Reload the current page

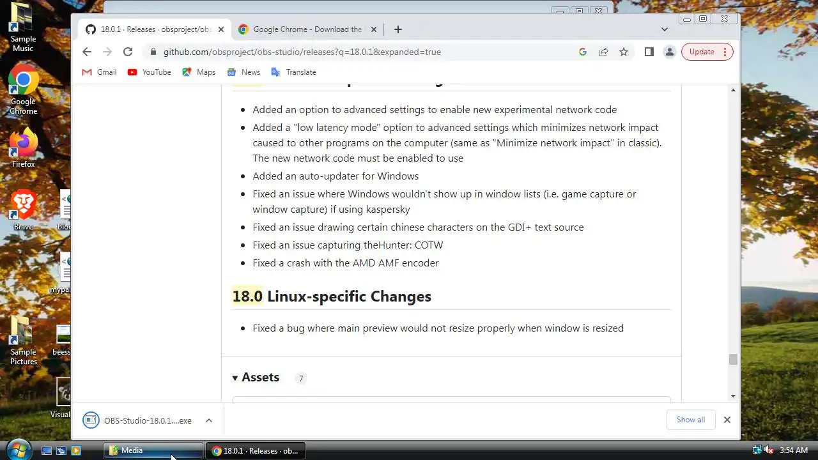point(128,52)
